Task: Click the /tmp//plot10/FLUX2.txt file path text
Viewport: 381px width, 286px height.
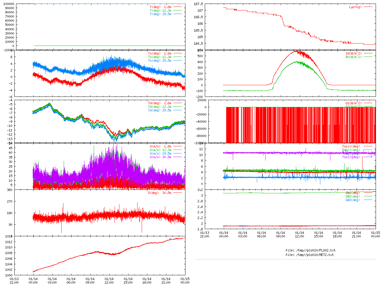Action: 310,250
